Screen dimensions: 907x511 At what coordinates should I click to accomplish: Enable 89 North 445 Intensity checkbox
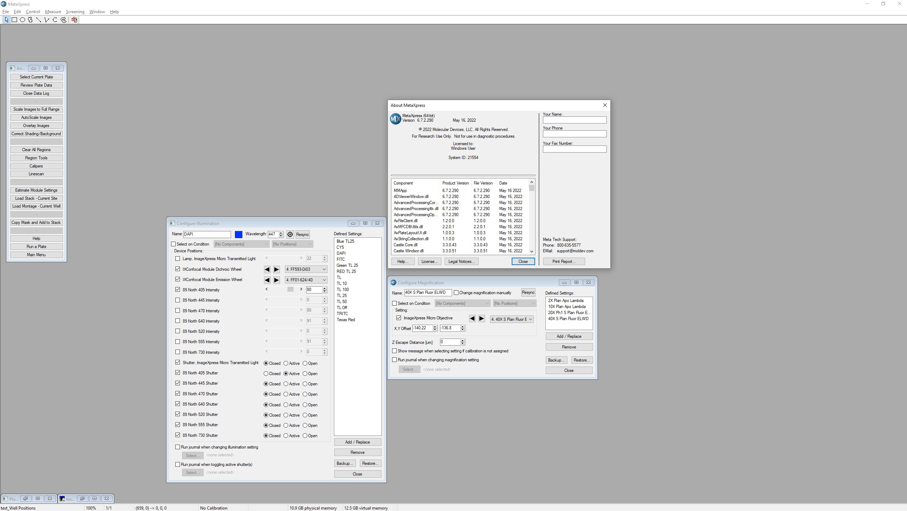[178, 300]
